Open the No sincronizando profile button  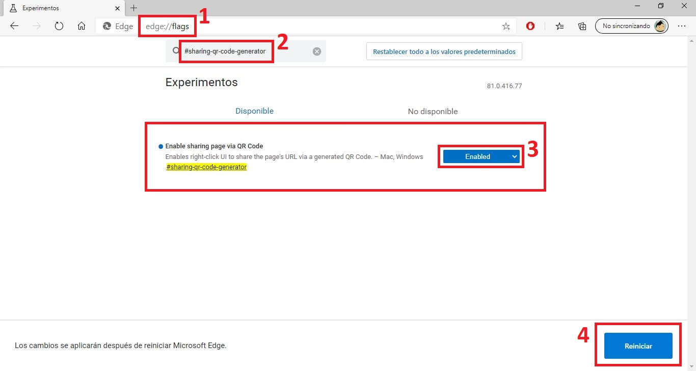tap(632, 26)
